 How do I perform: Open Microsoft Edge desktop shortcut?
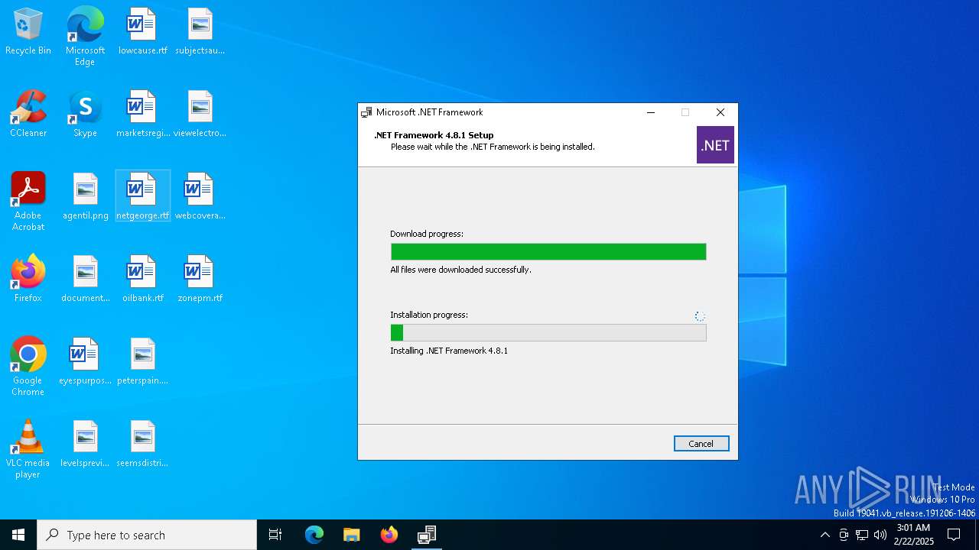[x=85, y=37]
